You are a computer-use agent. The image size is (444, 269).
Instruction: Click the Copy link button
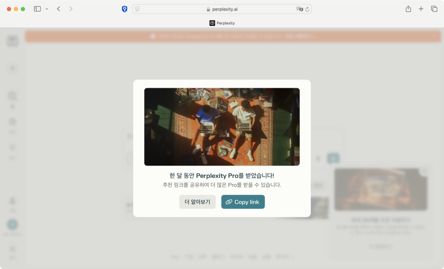[243, 202]
